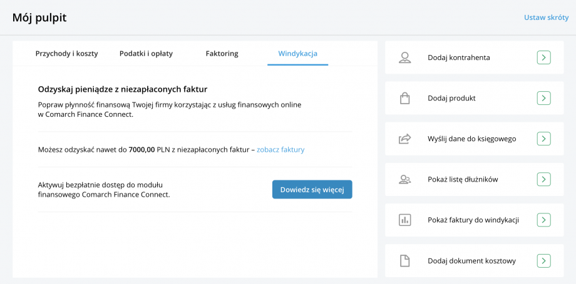Click the debtors people icon
This screenshot has height=284, width=576.
[404, 179]
